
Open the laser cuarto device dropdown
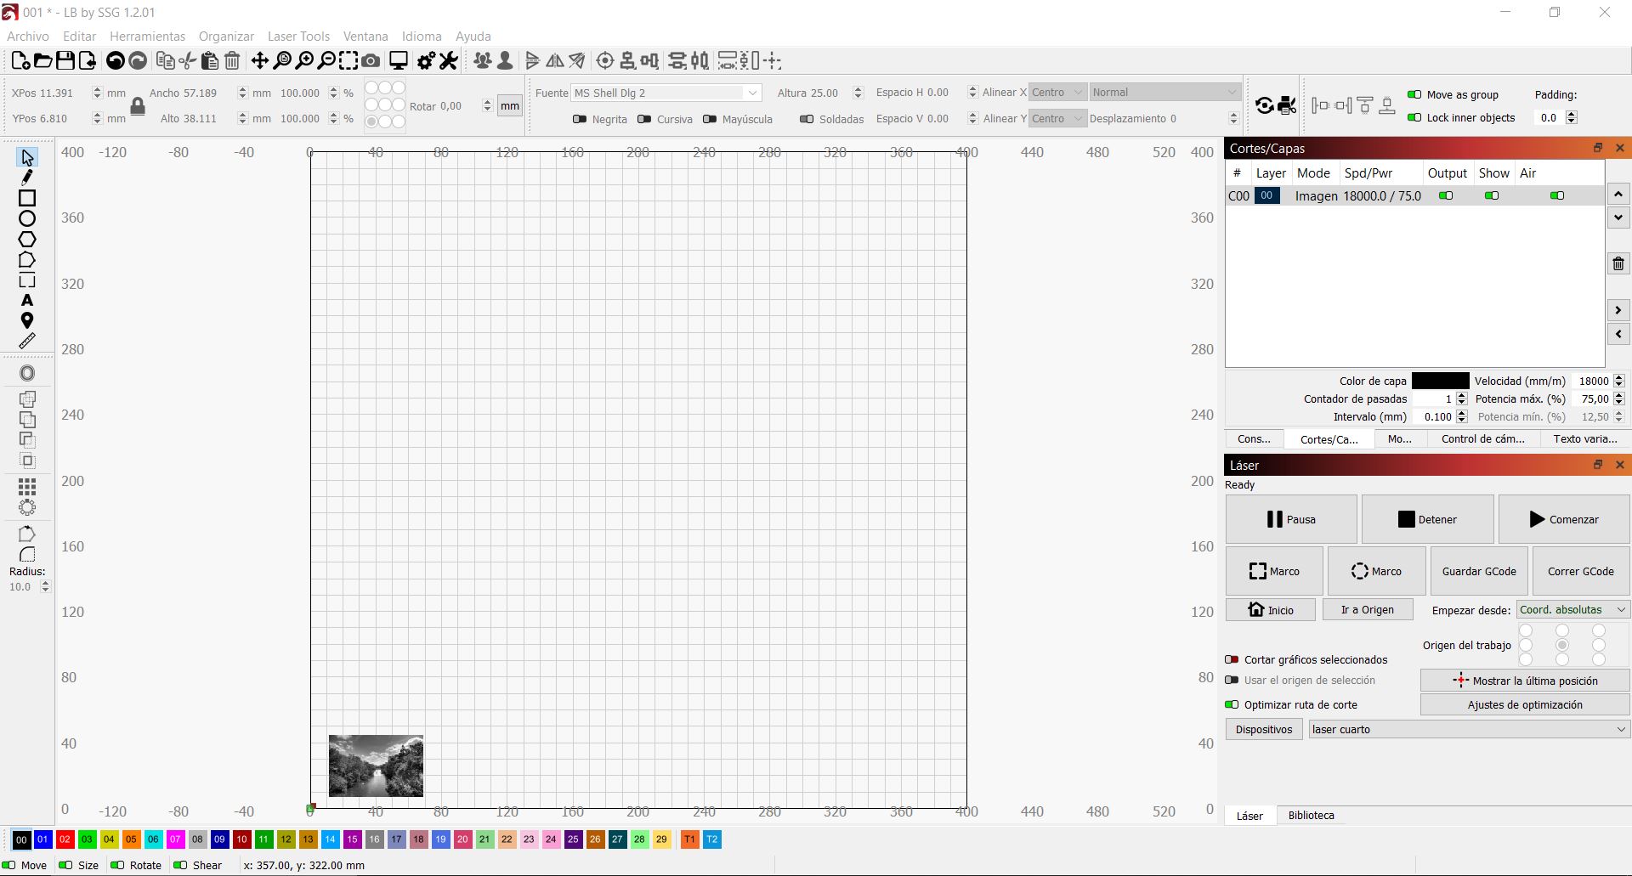tap(1468, 729)
